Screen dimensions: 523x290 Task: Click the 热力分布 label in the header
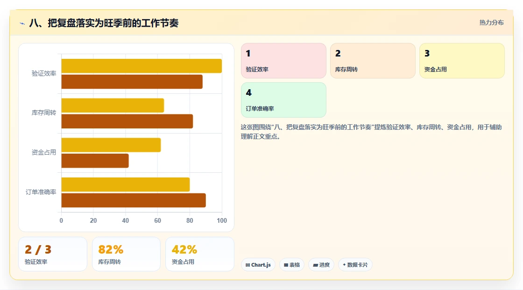point(491,23)
